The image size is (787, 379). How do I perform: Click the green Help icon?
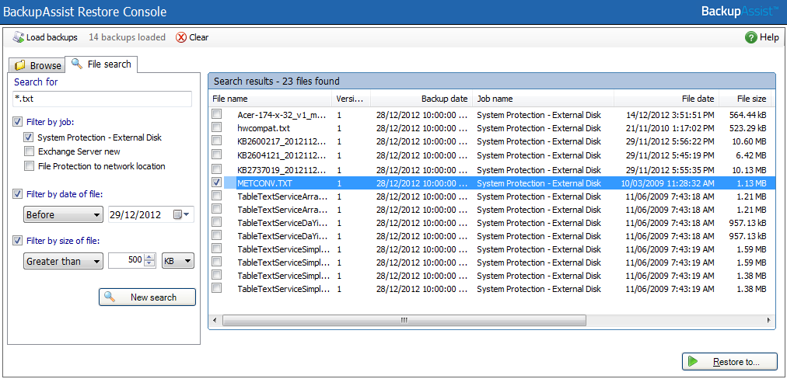750,37
